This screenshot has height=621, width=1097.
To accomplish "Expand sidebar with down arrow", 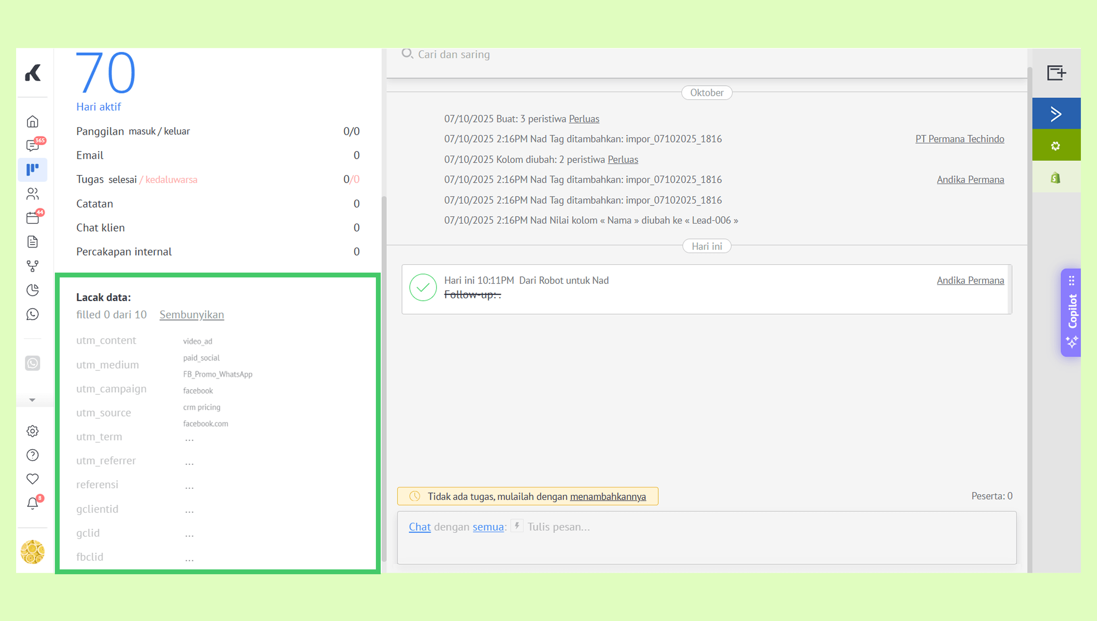I will coord(32,400).
